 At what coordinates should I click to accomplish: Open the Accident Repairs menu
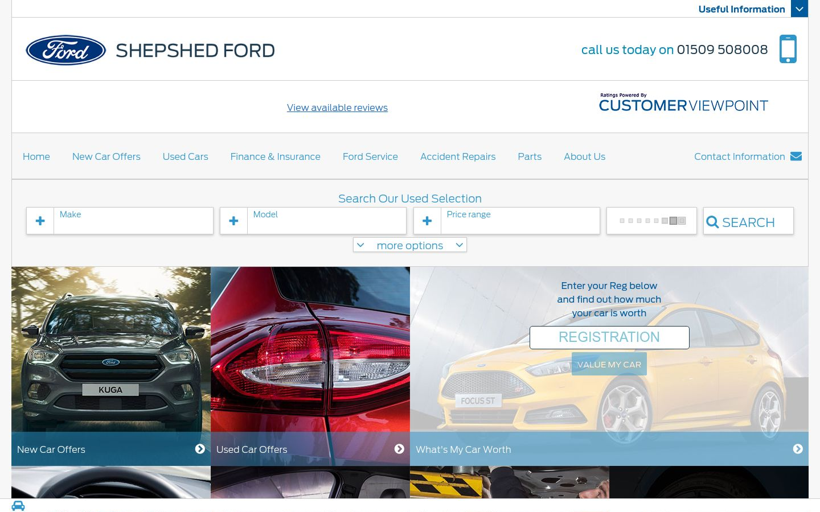point(458,156)
